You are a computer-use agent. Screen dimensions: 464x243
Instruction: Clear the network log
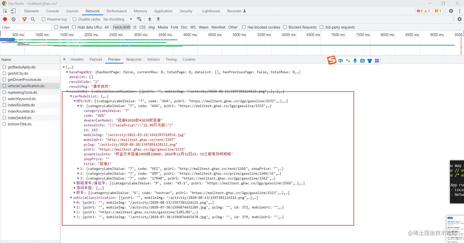[x=14, y=19]
